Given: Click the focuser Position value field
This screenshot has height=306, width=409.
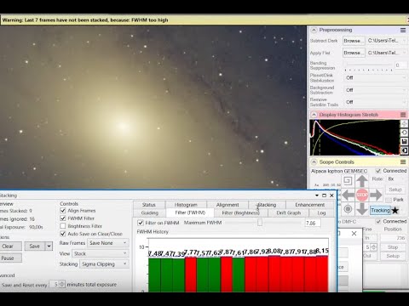Looking at the screenshot, I should click(393, 238).
